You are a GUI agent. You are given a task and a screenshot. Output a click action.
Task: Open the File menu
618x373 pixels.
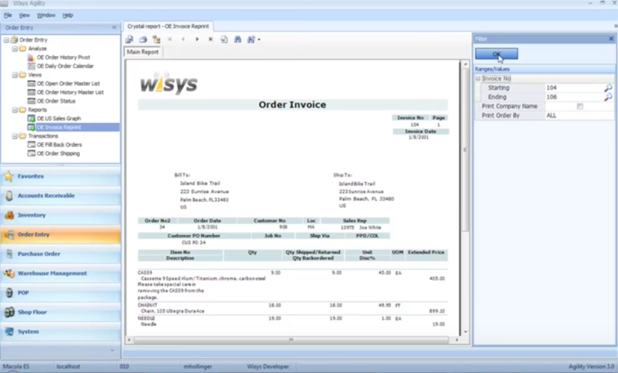pos(8,15)
